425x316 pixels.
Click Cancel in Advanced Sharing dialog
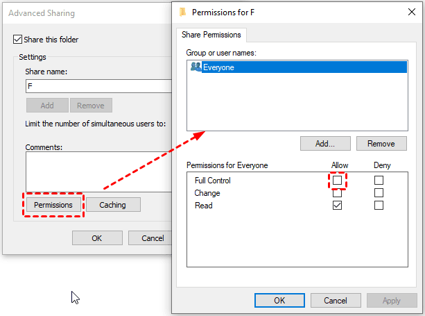pyautogui.click(x=151, y=238)
